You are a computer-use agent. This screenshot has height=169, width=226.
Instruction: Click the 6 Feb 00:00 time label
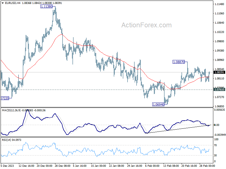[152, 166]
